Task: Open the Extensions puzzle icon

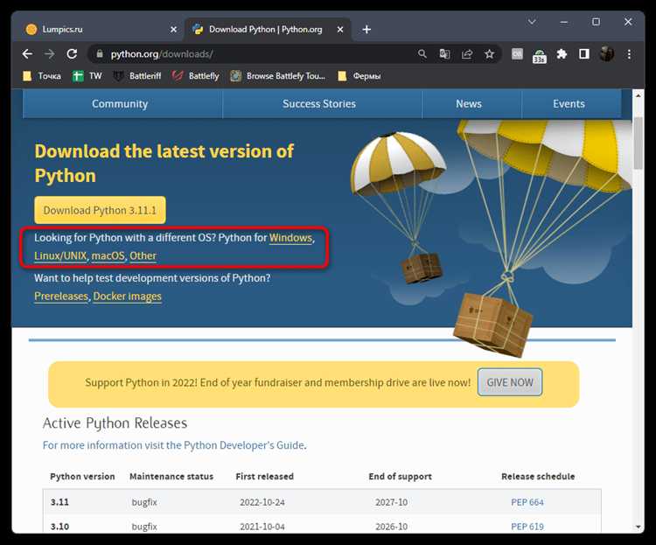Action: click(x=562, y=54)
